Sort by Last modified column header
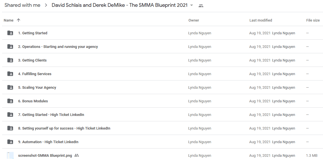The height and width of the screenshot is (161, 323). 261,20
